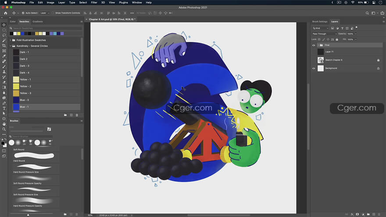Select the Eraser tool
The image size is (386, 217).
pyautogui.click(x=4, y=82)
